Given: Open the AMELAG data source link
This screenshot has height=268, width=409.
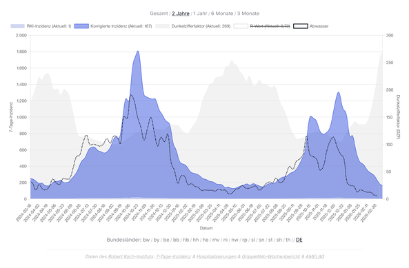Looking at the screenshot, I should (315, 256).
